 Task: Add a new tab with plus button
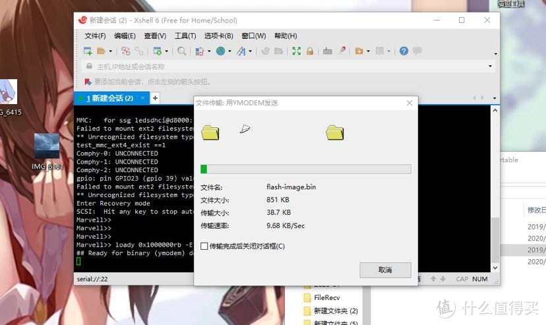click(155, 98)
